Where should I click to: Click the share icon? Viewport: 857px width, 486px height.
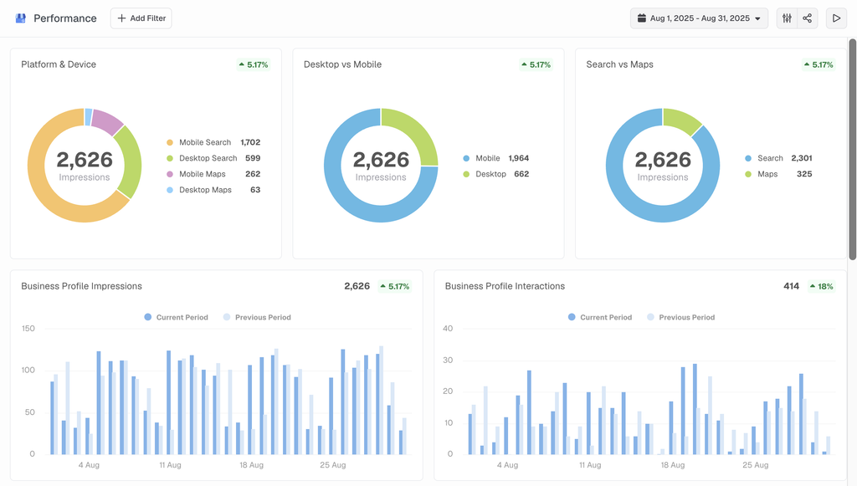[808, 18]
